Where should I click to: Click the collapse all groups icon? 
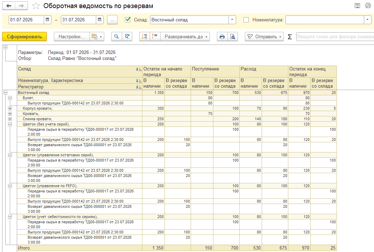tap(155, 36)
